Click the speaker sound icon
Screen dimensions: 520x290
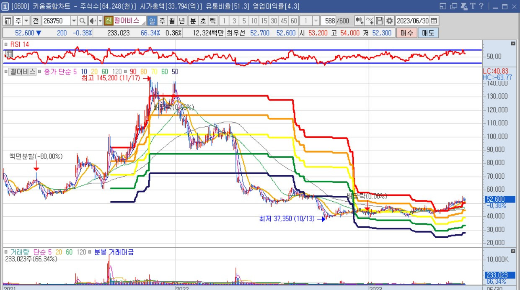click(x=92, y=21)
